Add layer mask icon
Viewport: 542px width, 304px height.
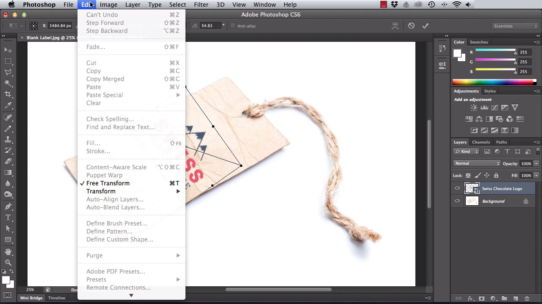pos(481,299)
